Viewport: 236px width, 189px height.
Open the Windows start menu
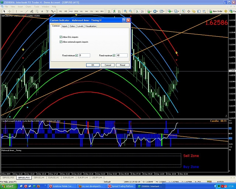pos(9,186)
